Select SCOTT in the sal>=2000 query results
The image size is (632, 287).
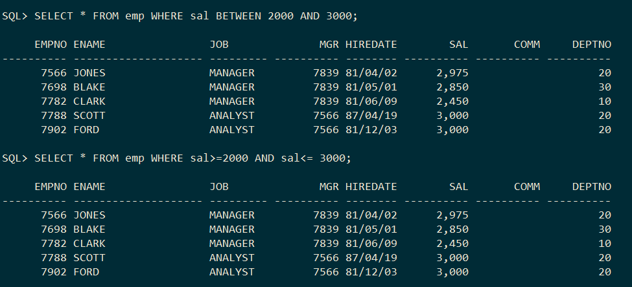click(89, 258)
